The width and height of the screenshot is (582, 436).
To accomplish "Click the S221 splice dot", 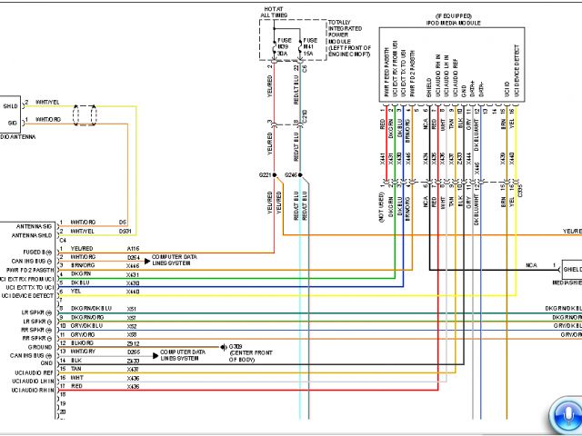I will (276, 173).
